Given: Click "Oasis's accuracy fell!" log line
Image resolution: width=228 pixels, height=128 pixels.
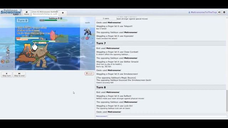Looking at the screenshot, I should coord(105,83).
